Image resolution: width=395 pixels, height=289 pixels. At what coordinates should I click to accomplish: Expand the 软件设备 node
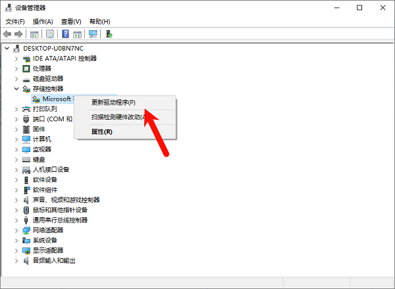[16, 180]
